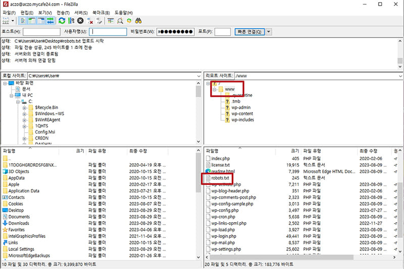Focus the 비밀번호(W) password field

pyautogui.click(x=175, y=32)
